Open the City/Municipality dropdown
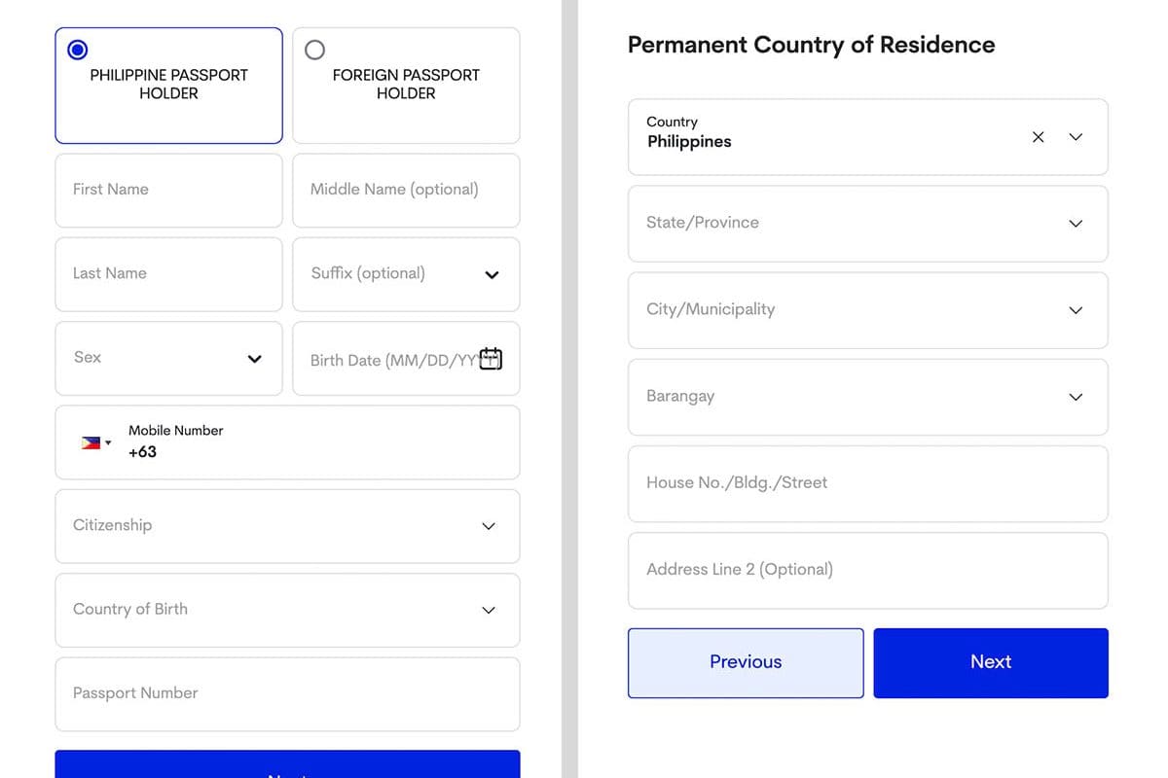 1076,310
